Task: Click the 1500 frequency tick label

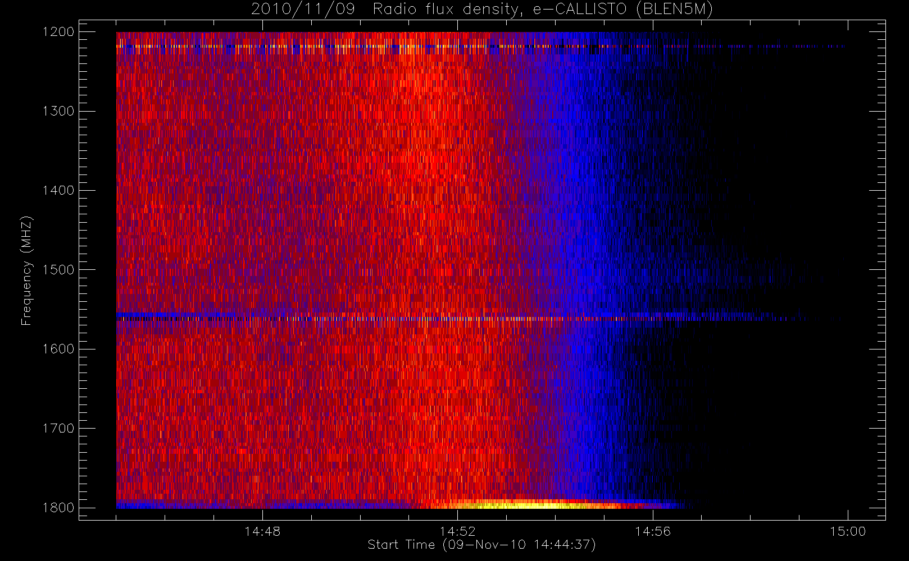Action: tap(58, 270)
